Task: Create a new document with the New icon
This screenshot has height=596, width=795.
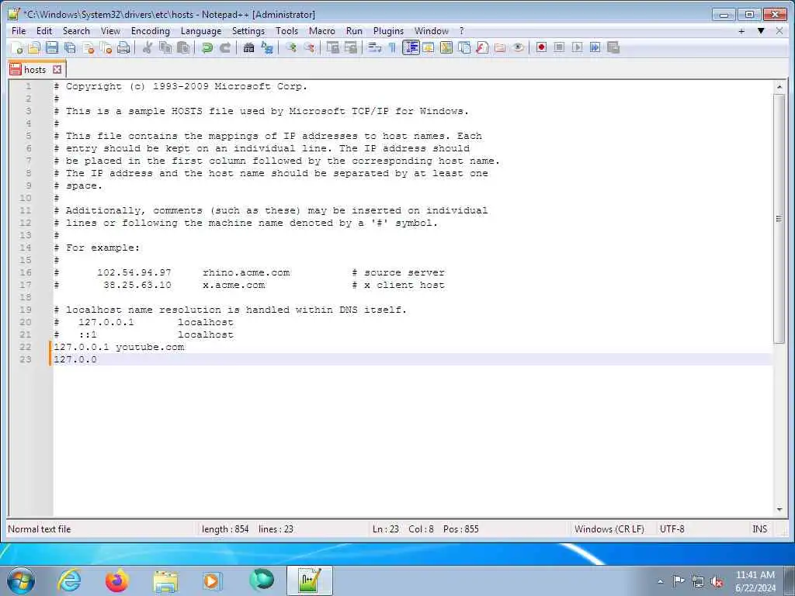Action: pos(17,47)
